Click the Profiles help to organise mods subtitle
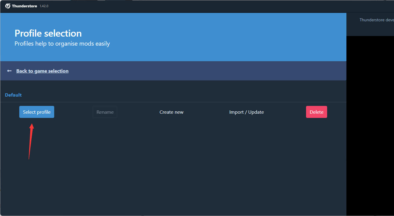Image resolution: width=394 pixels, height=216 pixels. coord(62,44)
